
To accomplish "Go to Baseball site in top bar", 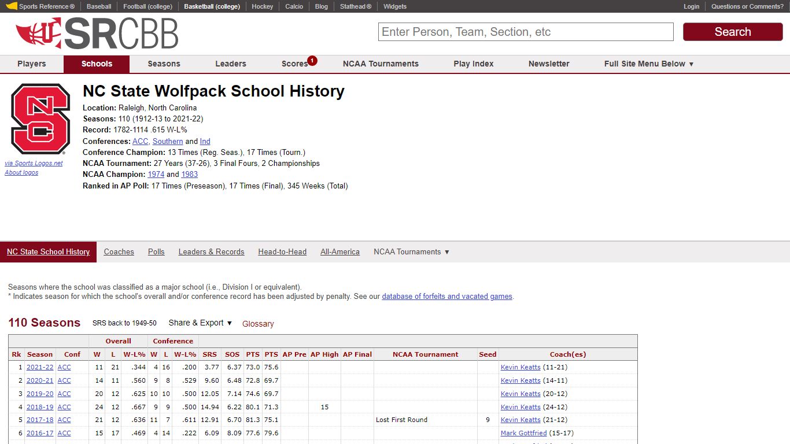I will point(99,6).
